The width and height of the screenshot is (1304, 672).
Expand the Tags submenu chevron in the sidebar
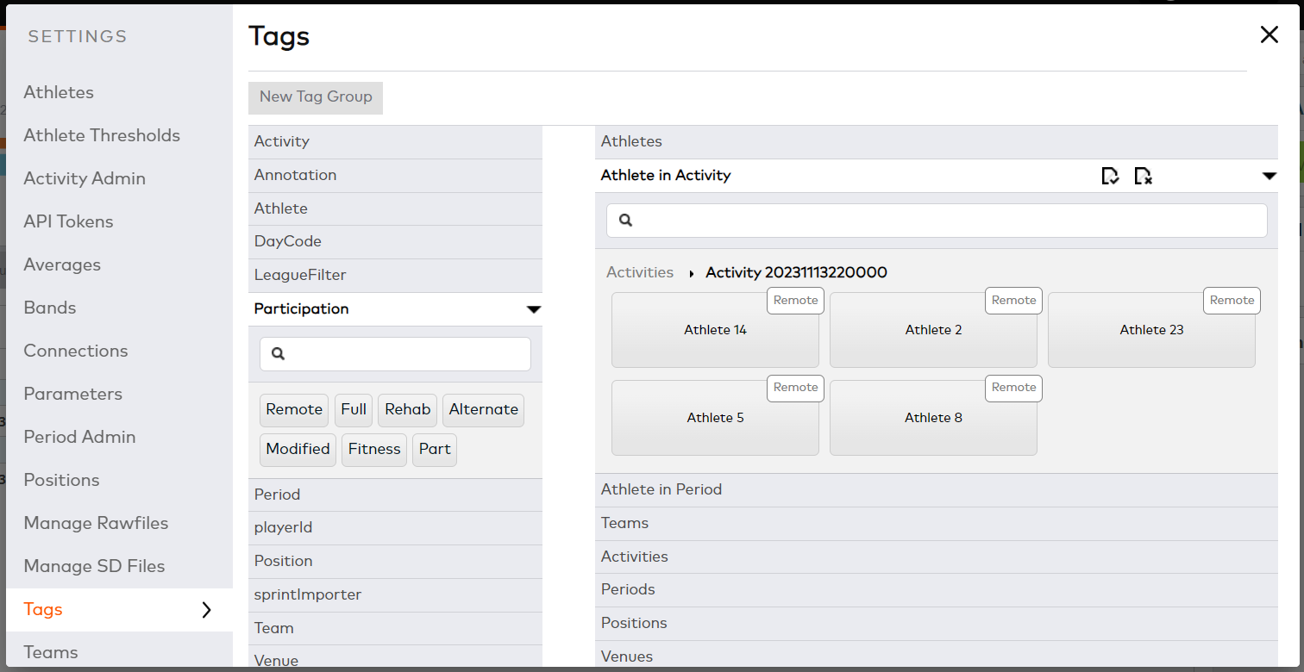click(206, 609)
